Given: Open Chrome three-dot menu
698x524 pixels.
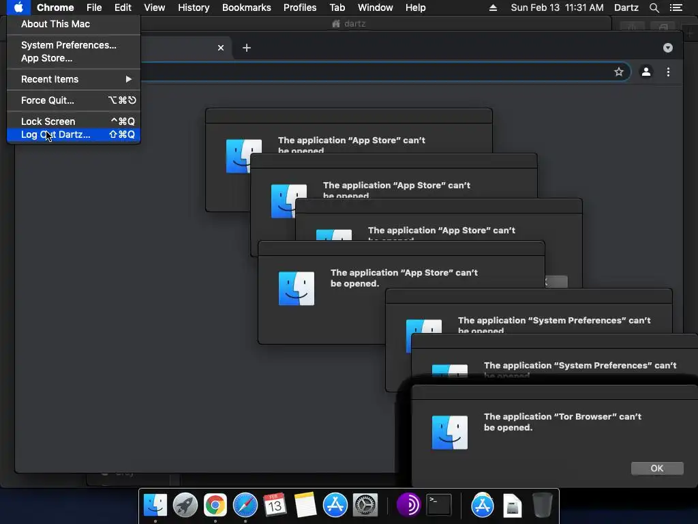Looking at the screenshot, I should point(668,72).
